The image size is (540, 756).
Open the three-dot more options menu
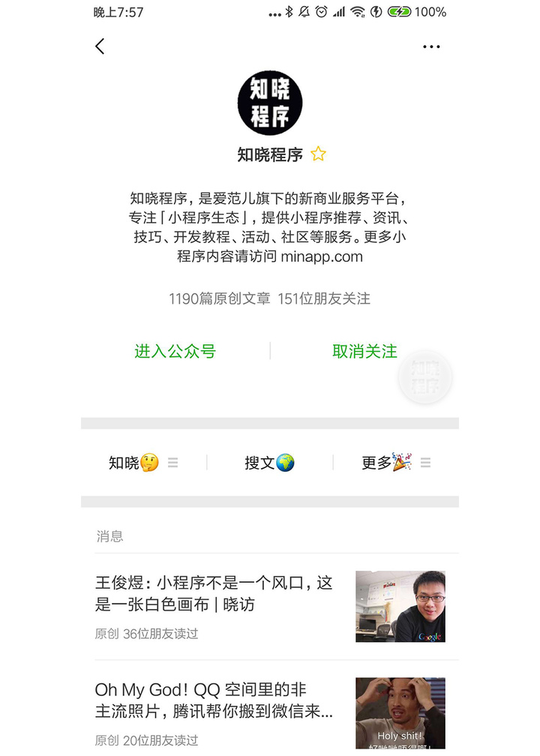pos(431,46)
